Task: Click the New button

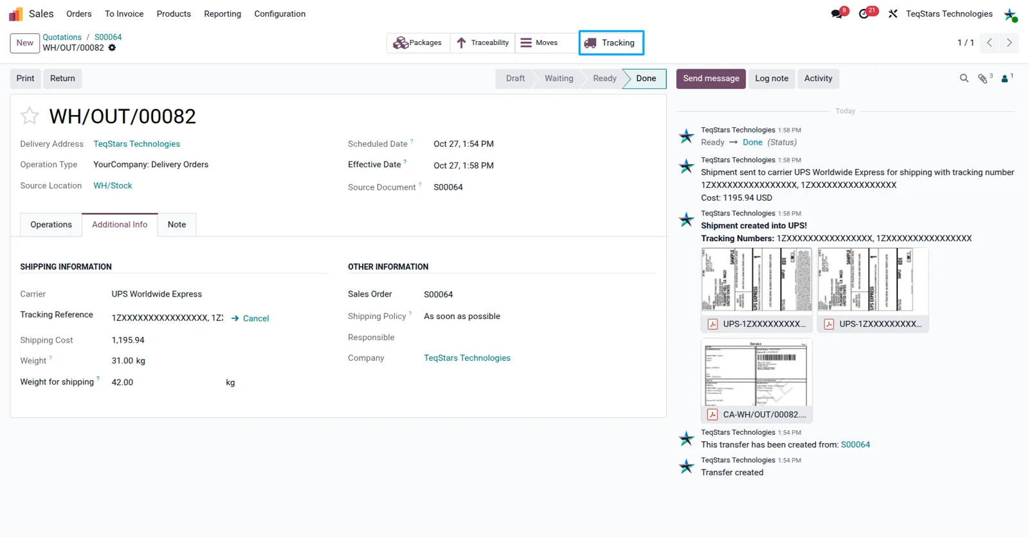Action: [x=25, y=42]
